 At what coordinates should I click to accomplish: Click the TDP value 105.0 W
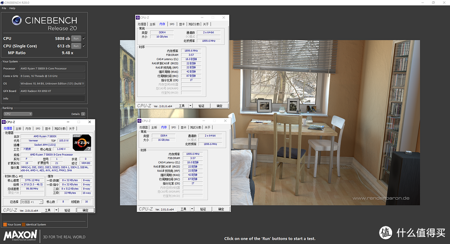click(x=64, y=141)
